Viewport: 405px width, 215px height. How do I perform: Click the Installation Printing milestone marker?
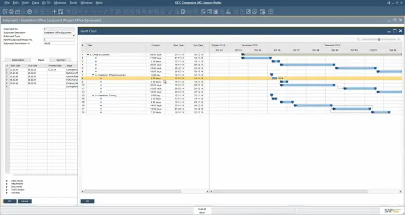pos(271,95)
